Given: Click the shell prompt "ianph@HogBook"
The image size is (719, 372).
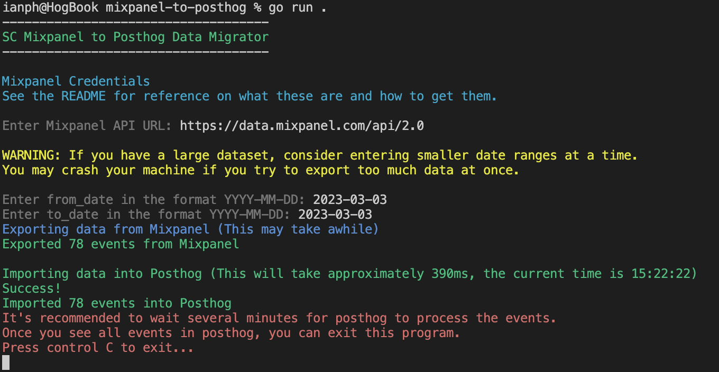Looking at the screenshot, I should pyautogui.click(x=50, y=8).
